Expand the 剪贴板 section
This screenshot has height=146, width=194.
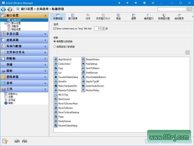(x=45, y=58)
